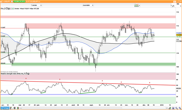Click the zoom selection magnifier icon
182x110 pixels.
[173, 108]
